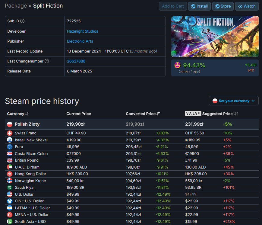This screenshot has height=225, width=262.
Task: Click the Swiss Franc converted price 218,07zł
Action: tap(133, 133)
